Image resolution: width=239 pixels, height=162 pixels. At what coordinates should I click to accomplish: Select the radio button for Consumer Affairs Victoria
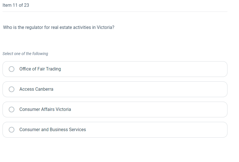pyautogui.click(x=12, y=109)
